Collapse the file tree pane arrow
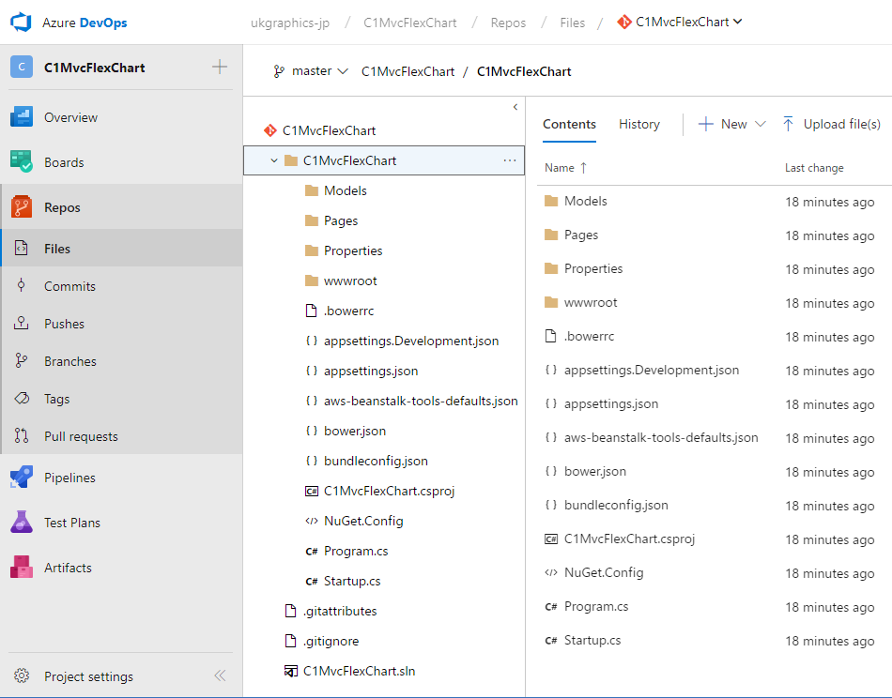Viewport: 892px width, 698px height. (515, 107)
